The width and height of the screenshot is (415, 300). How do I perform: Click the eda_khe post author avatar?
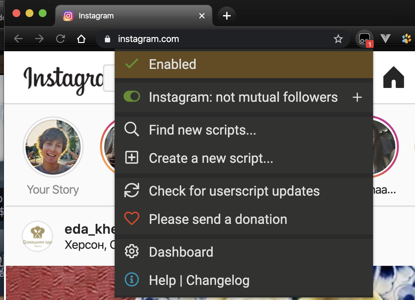[x=37, y=236]
